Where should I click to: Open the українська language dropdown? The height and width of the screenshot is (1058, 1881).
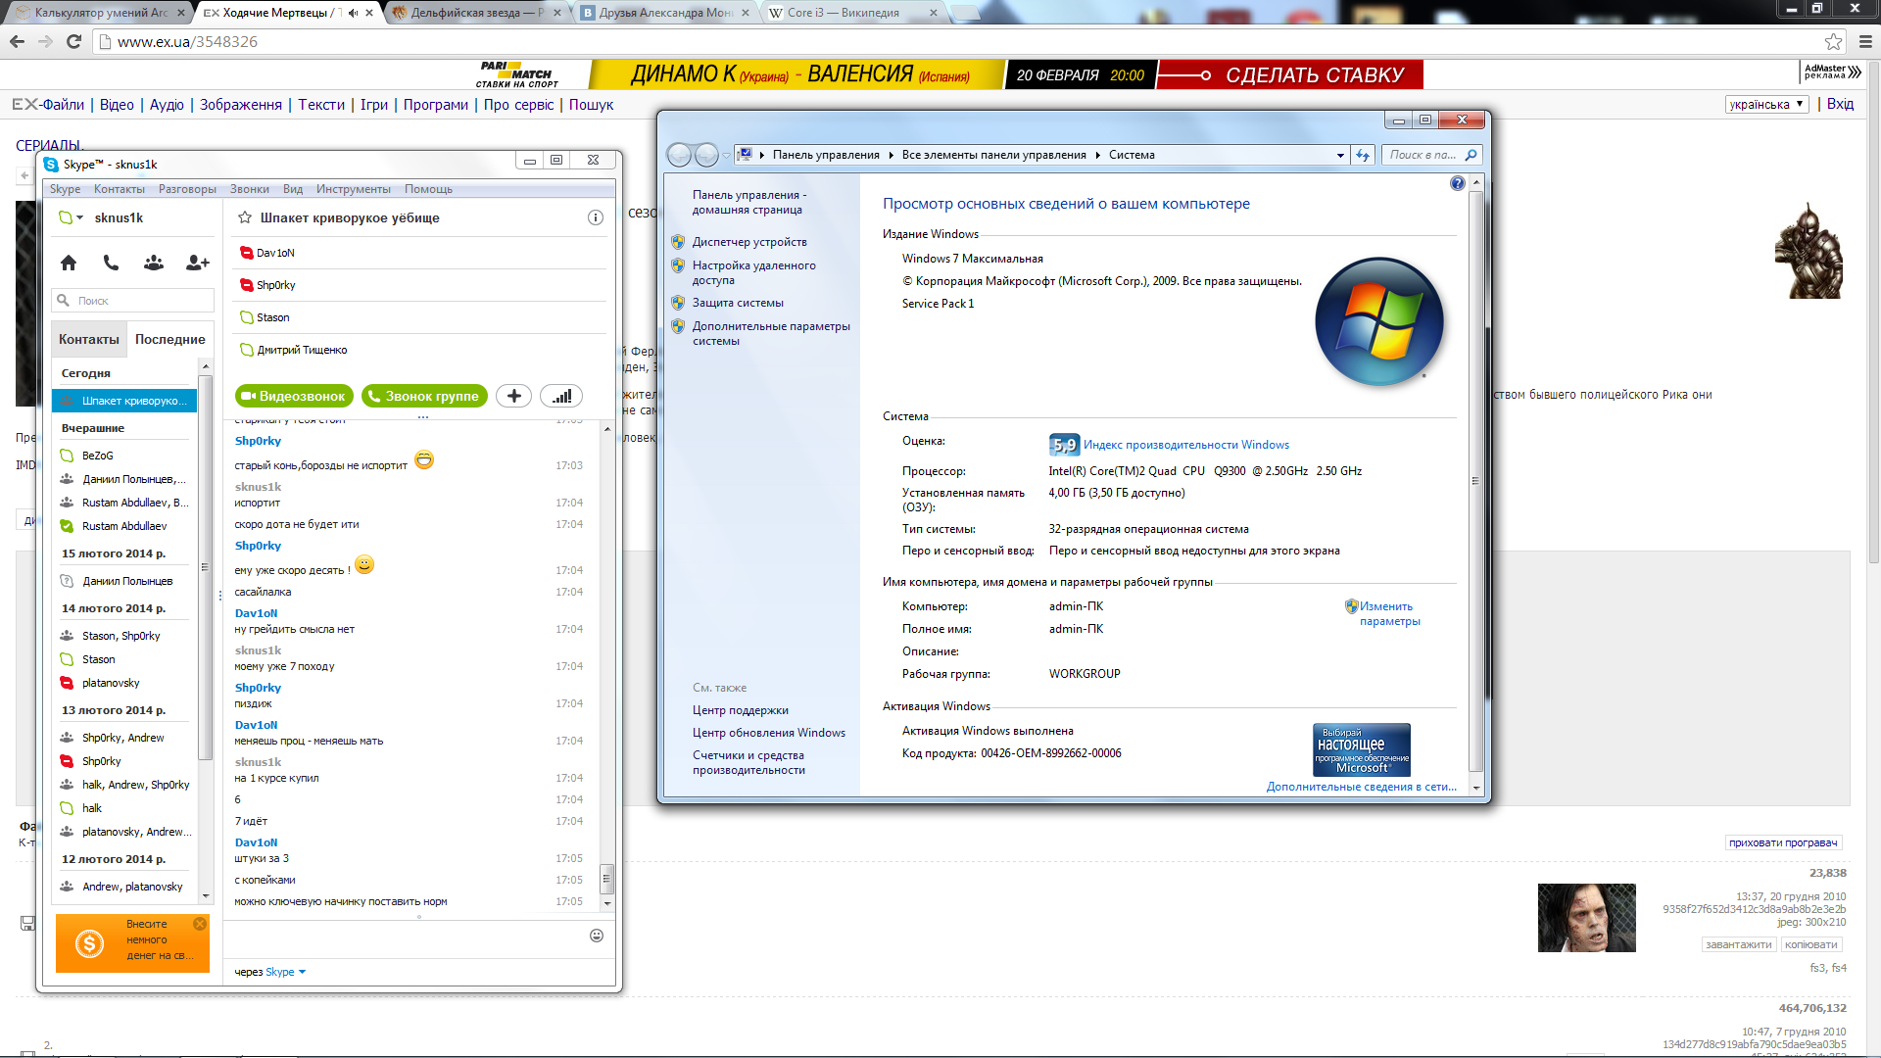pos(1766,104)
